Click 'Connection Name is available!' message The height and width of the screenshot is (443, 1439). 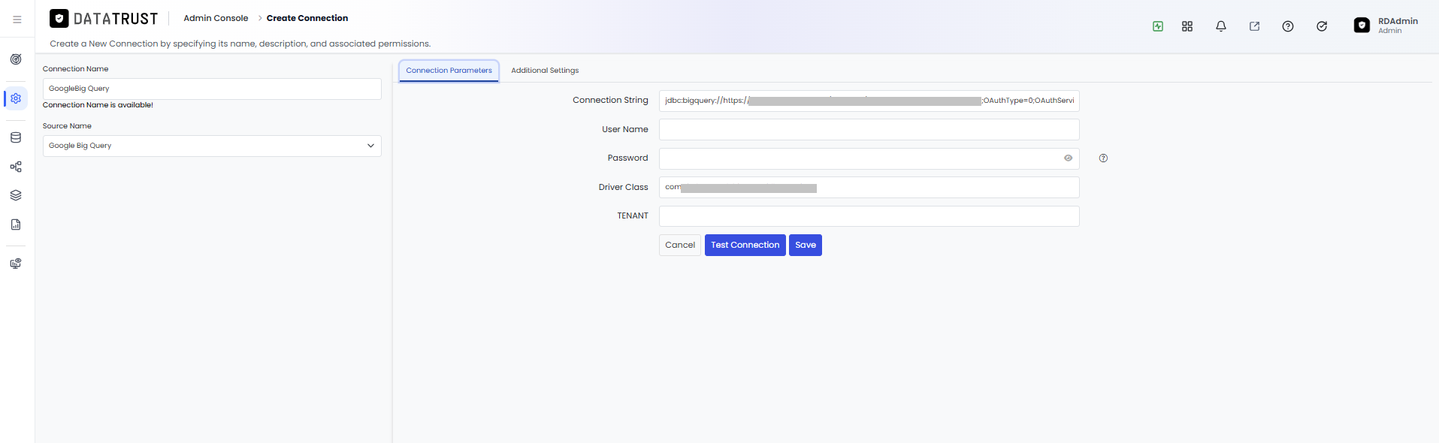click(x=98, y=105)
